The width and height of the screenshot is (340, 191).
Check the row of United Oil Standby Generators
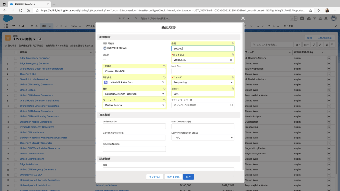click(x=16, y=85)
